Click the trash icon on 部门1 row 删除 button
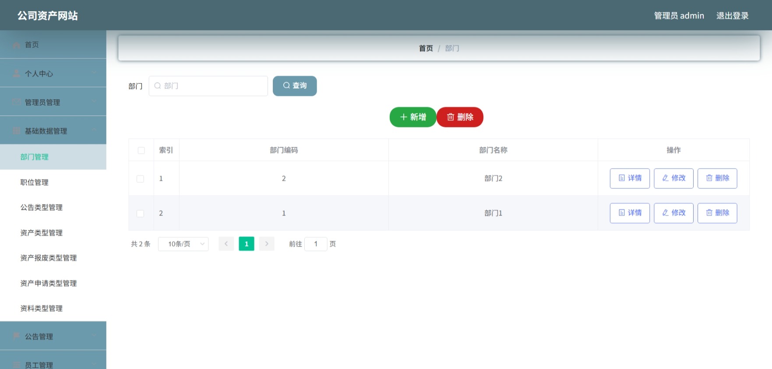This screenshot has height=369, width=772. [709, 212]
